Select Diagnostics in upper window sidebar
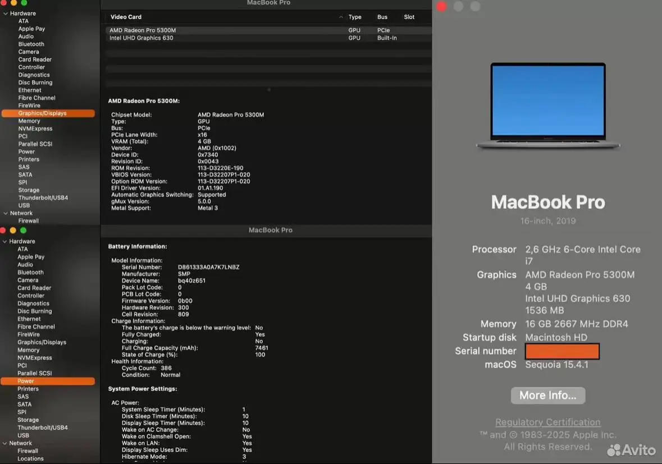 click(x=34, y=75)
